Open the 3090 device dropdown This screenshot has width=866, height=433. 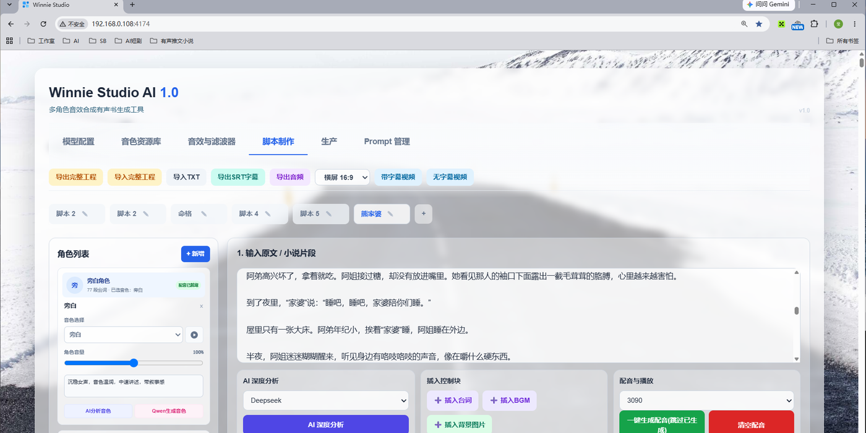706,400
